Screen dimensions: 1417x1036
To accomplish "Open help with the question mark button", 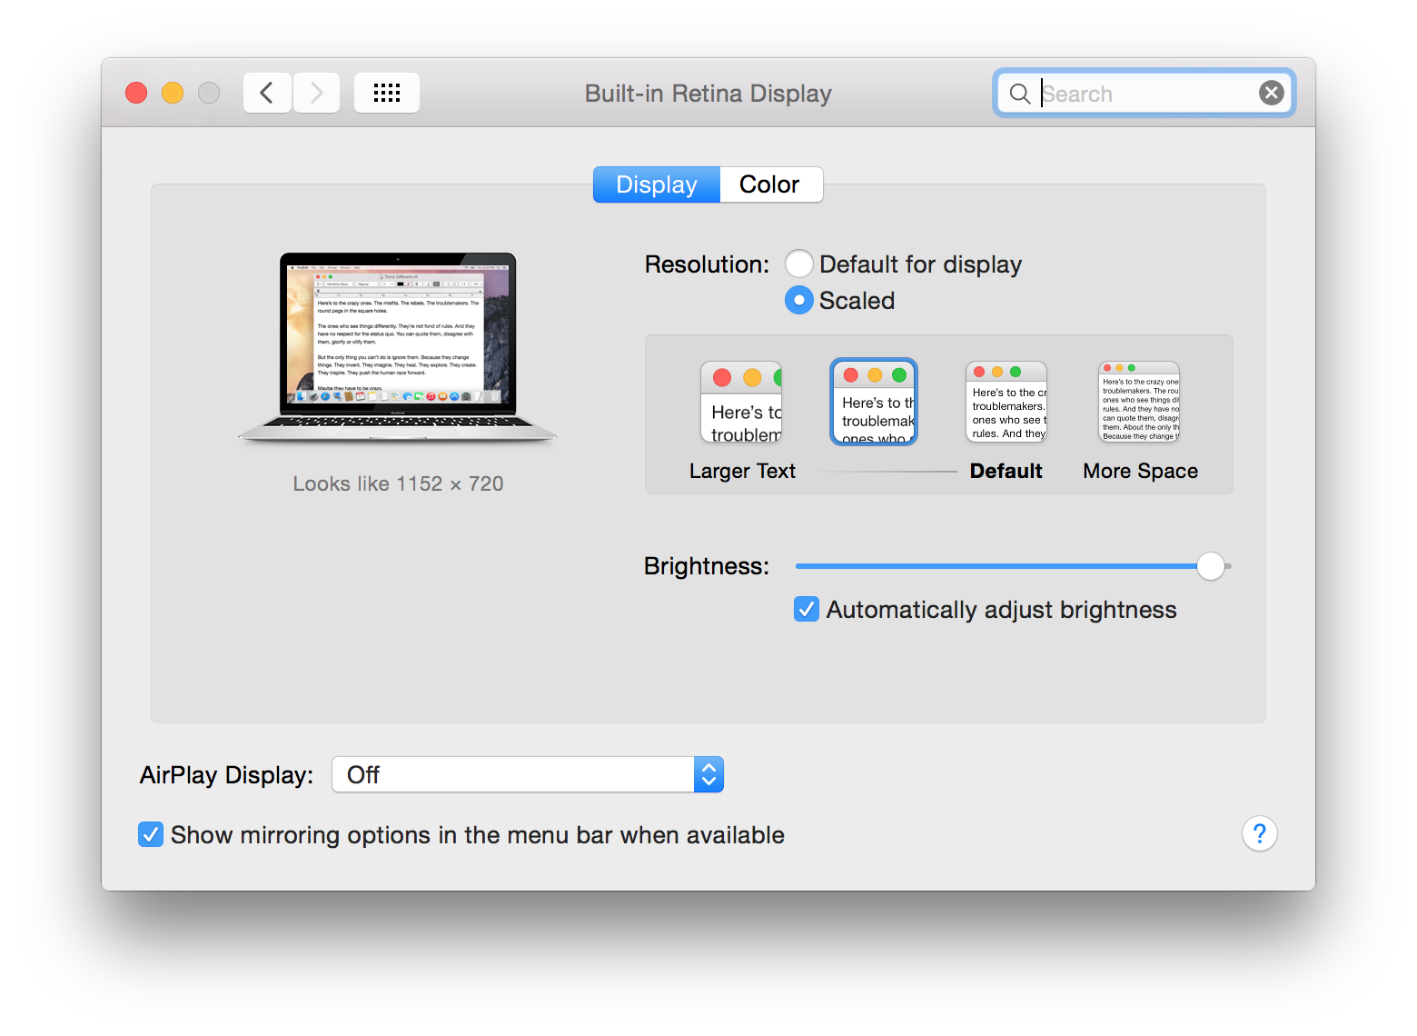I will tap(1260, 833).
